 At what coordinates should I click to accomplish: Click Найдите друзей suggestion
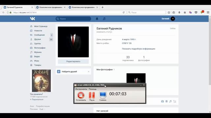[x=69, y=71]
